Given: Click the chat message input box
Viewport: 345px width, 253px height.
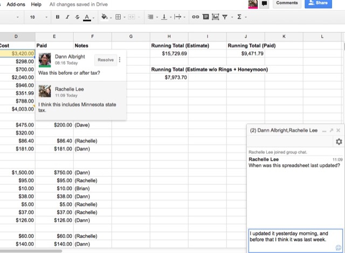Looking at the screenshot, I should tap(295, 241).
